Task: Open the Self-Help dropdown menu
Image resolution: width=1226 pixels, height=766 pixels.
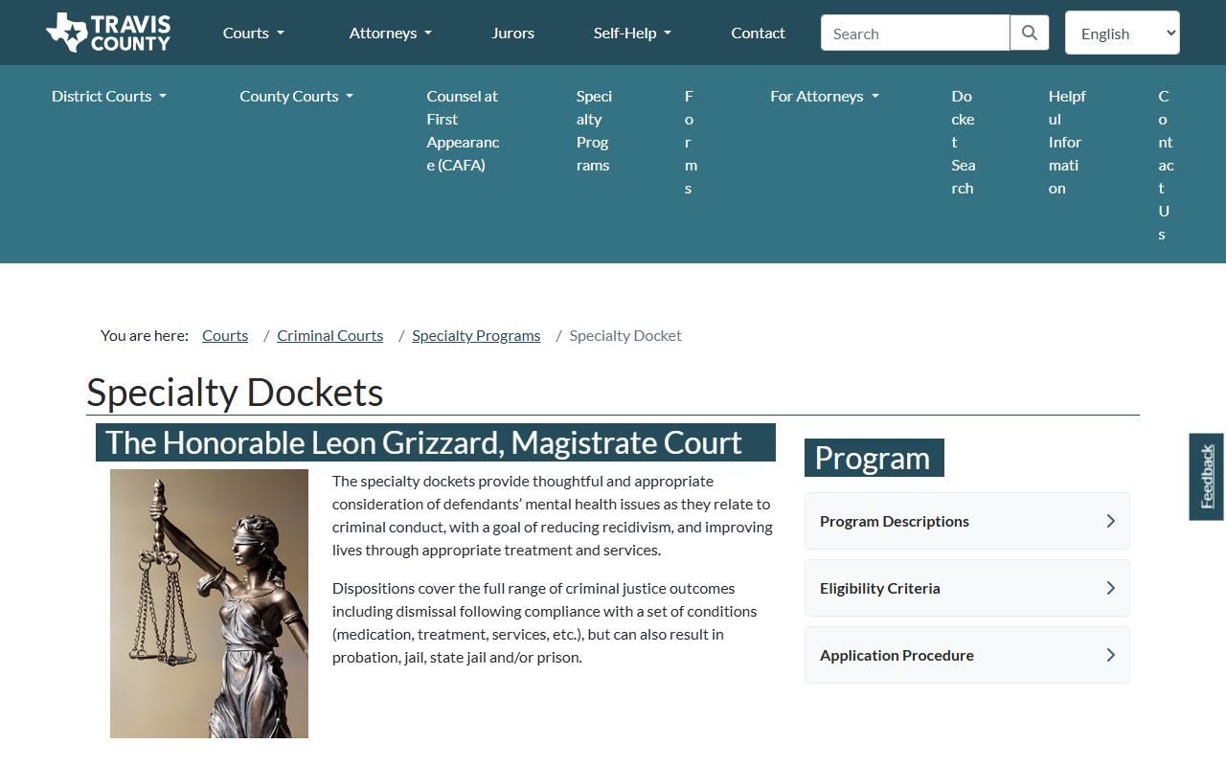Action: (632, 33)
